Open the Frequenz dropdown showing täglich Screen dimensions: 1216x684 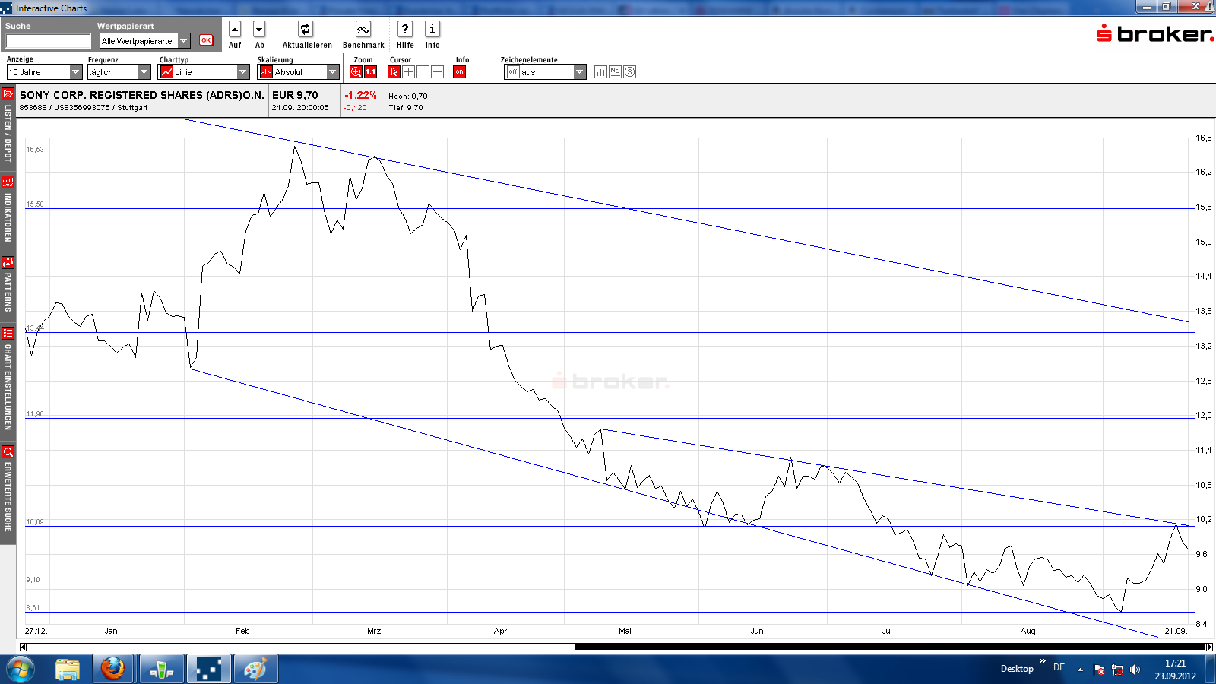[x=119, y=72]
